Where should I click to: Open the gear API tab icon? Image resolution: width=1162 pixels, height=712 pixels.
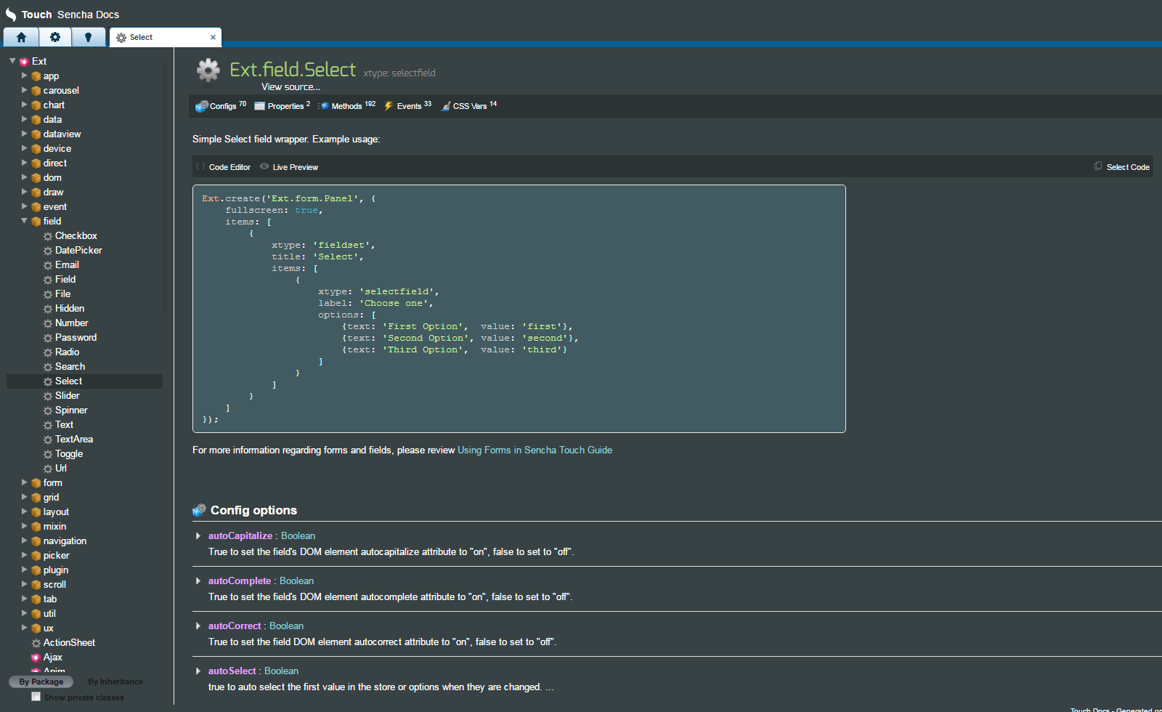(x=54, y=37)
